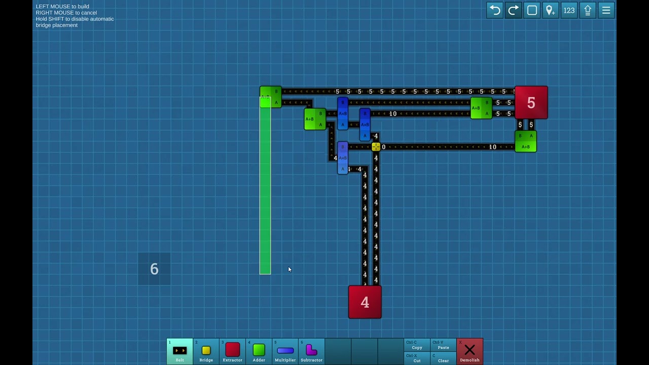Click the adder left of the 5 extractor
Viewport: 649px width, 365px height.
click(x=481, y=108)
